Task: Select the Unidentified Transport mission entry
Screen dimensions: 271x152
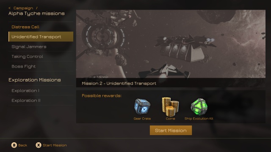Action: pyautogui.click(x=41, y=37)
